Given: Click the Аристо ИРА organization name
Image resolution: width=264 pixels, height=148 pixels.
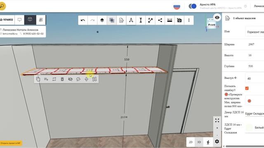Looking at the screenshot, I should (x=207, y=5).
